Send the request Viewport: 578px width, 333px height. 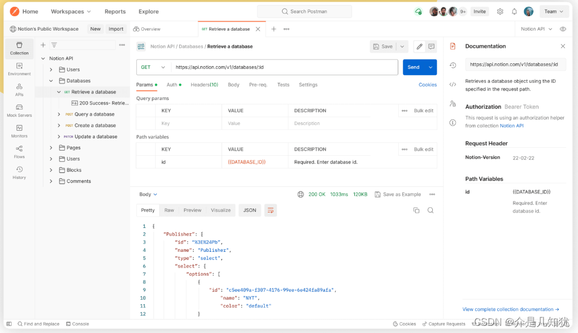click(413, 67)
